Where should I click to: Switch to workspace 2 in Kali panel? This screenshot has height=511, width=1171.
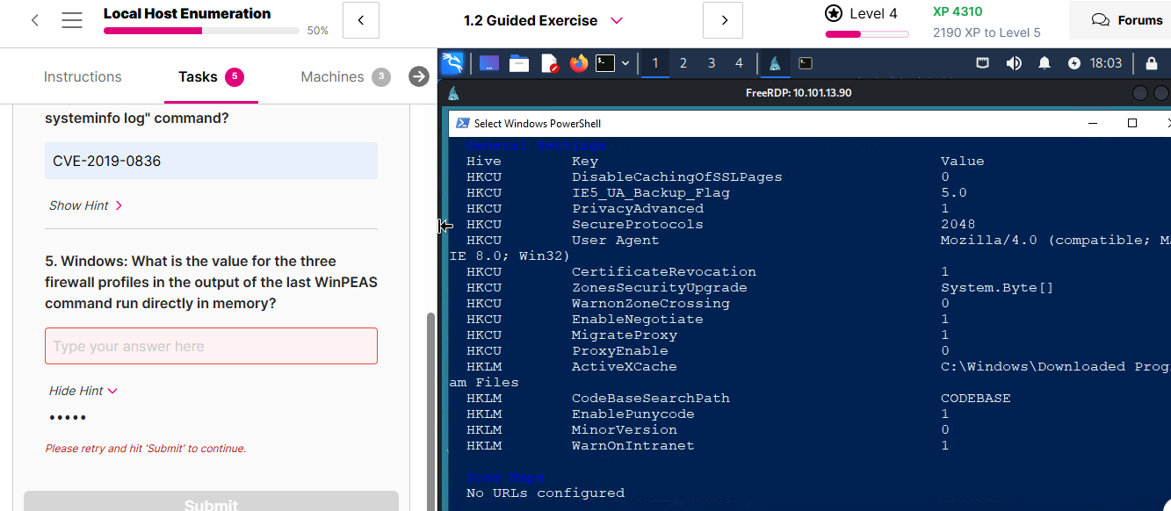pyautogui.click(x=683, y=63)
